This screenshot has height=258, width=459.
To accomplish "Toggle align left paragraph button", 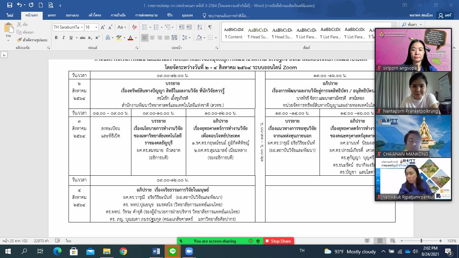I will pyautogui.click(x=144, y=38).
